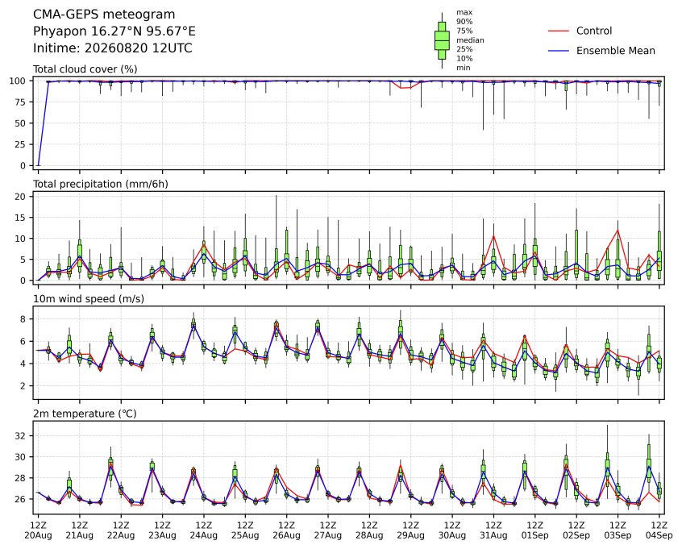The image size is (682, 549).
Task: Click '2m temperature (°C)' panel title
Action: (x=85, y=414)
